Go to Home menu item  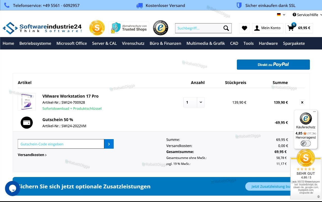pos(8,43)
